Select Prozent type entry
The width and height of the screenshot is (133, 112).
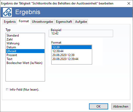click(25, 55)
